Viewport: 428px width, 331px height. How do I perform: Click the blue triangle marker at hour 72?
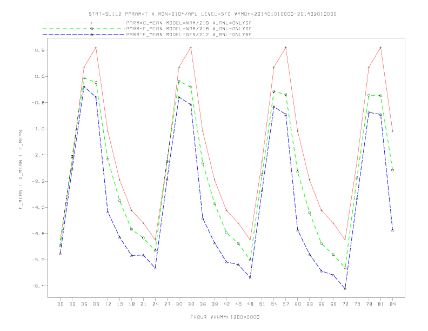(345, 289)
